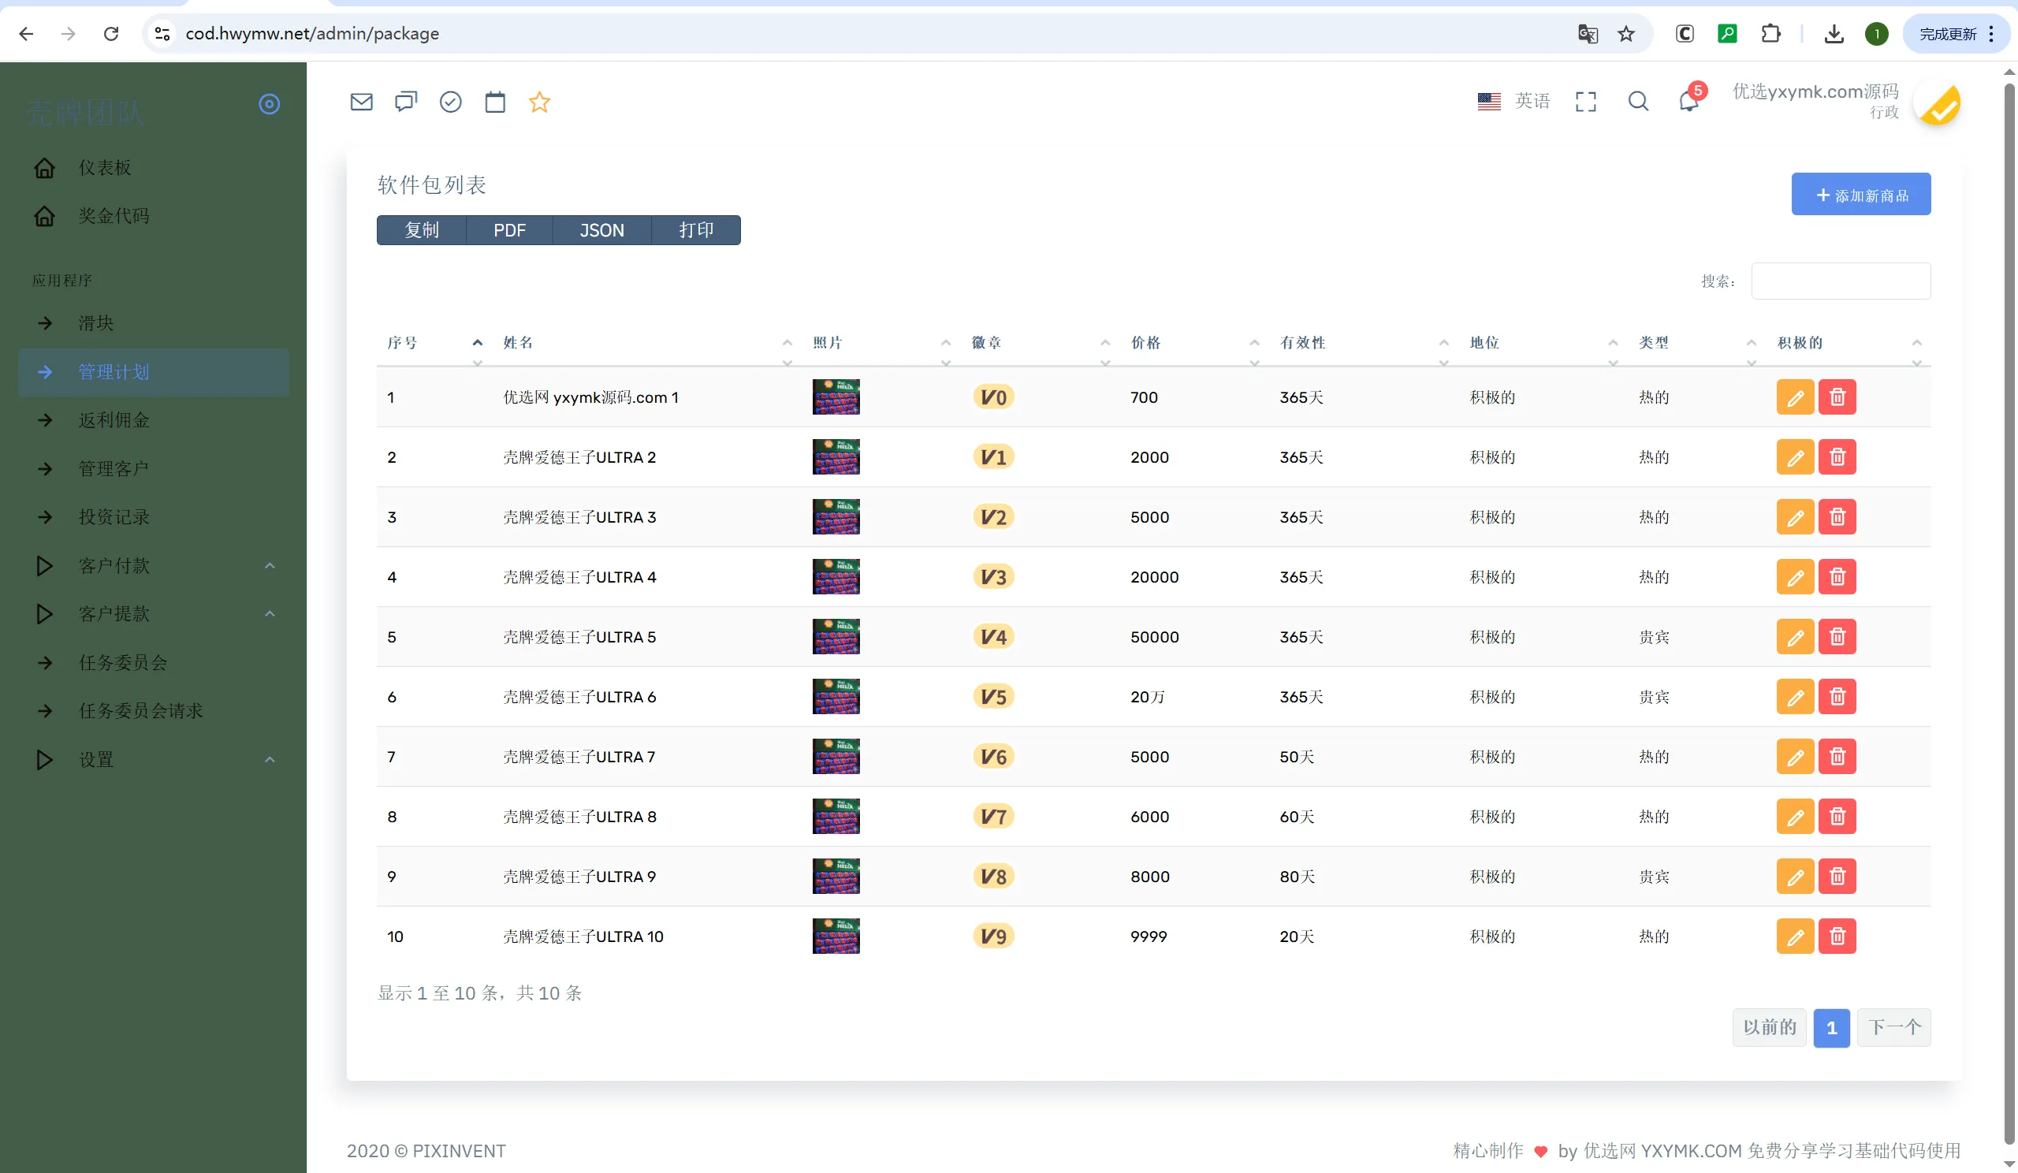
Task: Enter fullscreen using the expand icon
Action: click(1585, 102)
